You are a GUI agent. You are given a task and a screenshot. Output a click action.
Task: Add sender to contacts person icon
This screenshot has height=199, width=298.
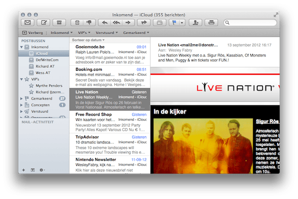coord(195,23)
